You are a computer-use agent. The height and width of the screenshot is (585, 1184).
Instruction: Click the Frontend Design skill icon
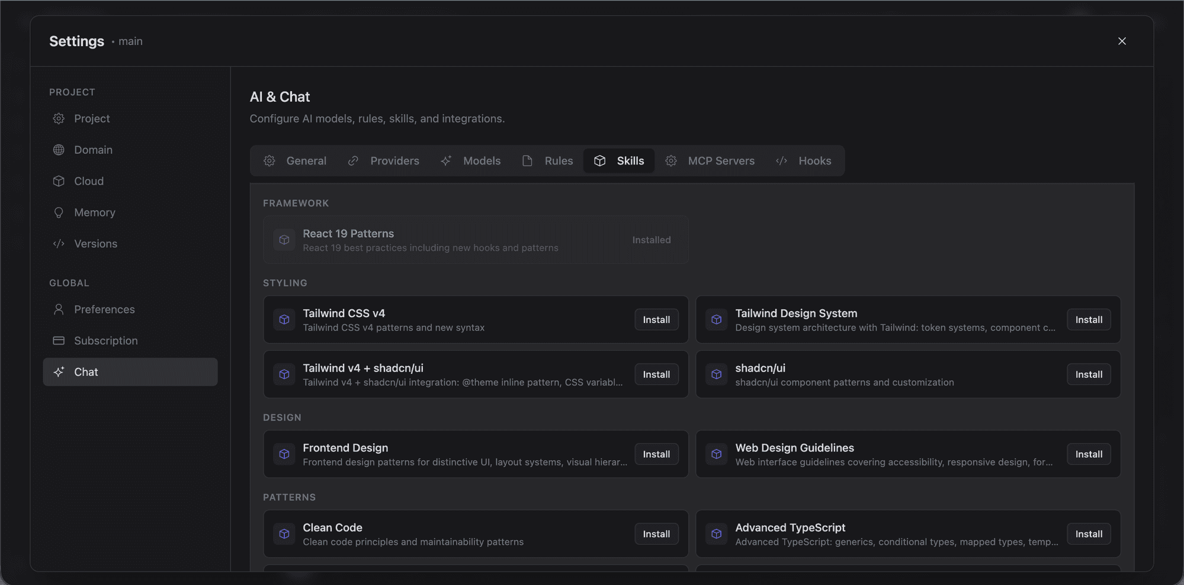tap(284, 454)
